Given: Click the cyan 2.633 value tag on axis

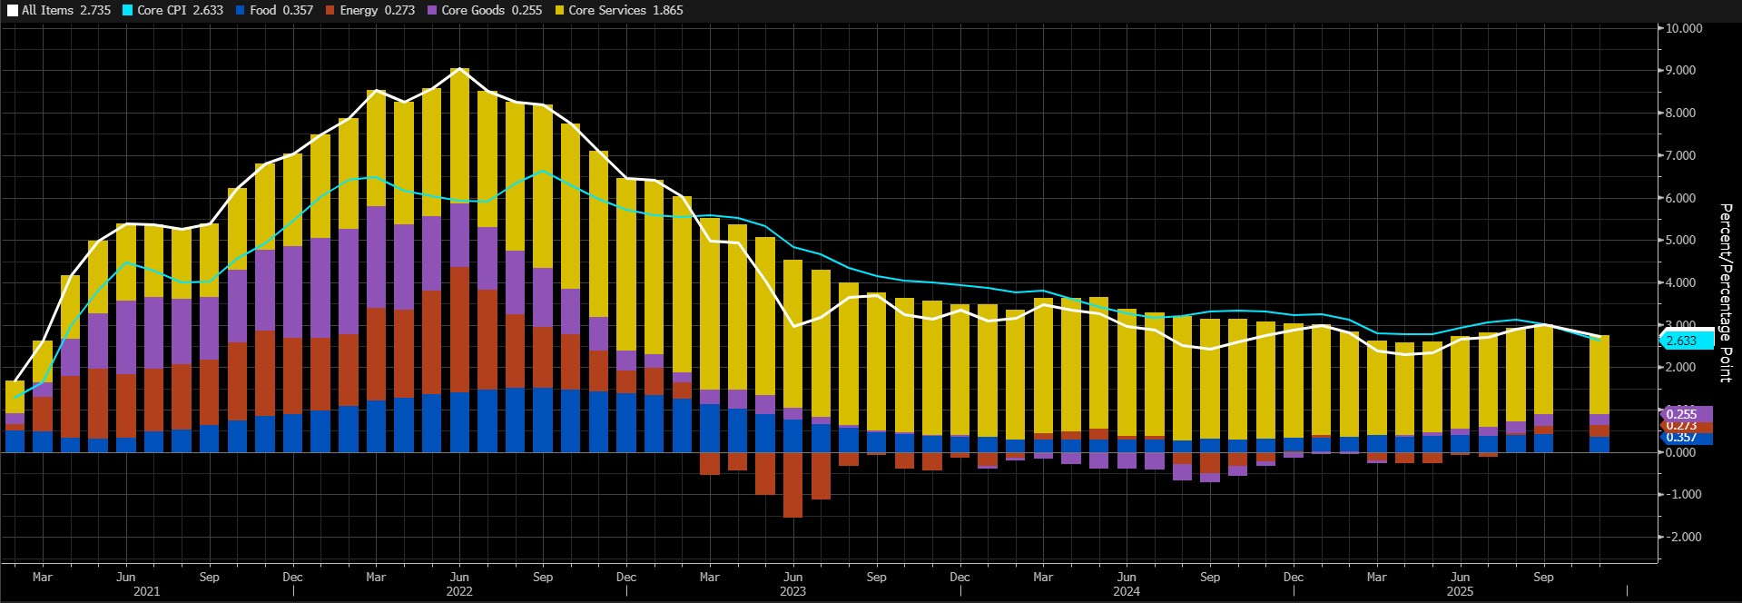Looking at the screenshot, I should point(1685,341).
